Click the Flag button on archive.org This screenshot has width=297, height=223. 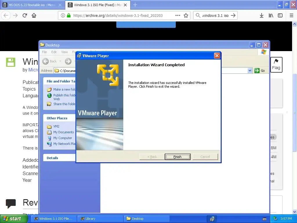276,65
